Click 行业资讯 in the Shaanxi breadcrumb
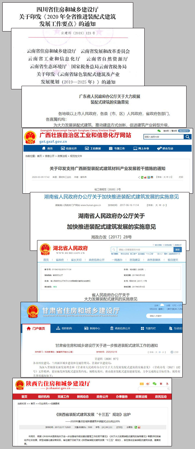 point(44,403)
